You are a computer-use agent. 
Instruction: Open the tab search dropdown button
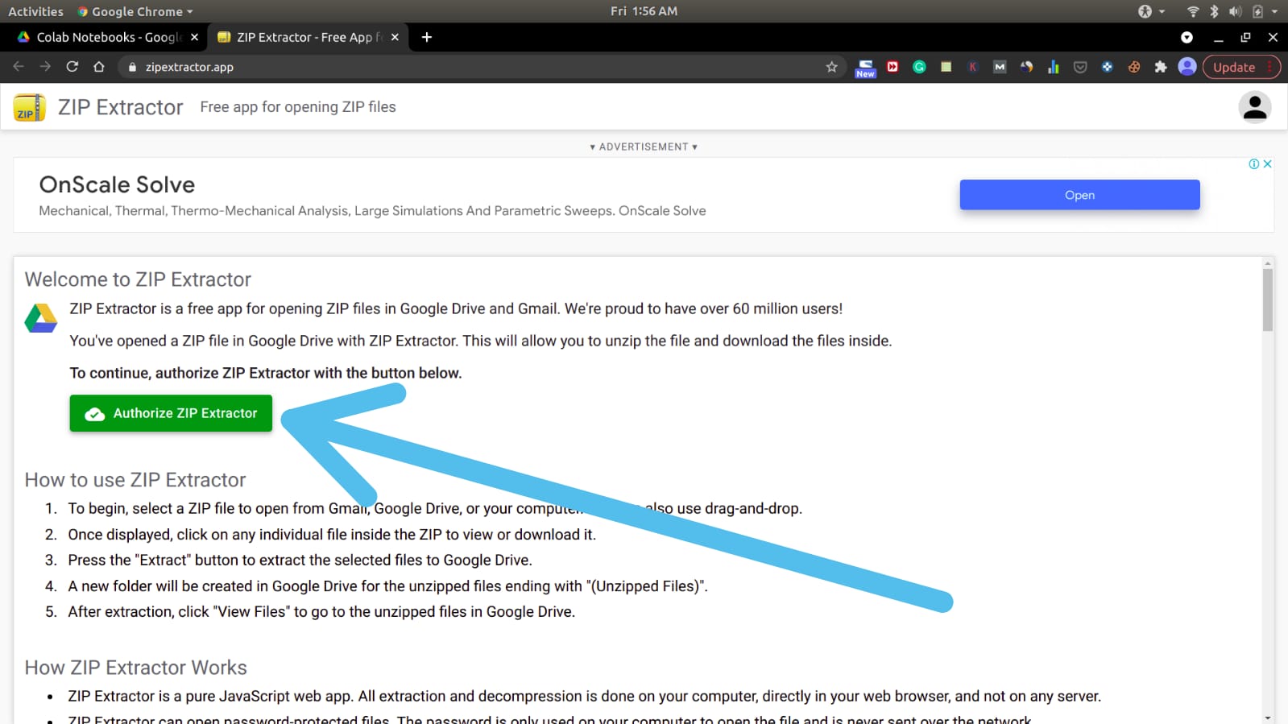[x=1187, y=37]
